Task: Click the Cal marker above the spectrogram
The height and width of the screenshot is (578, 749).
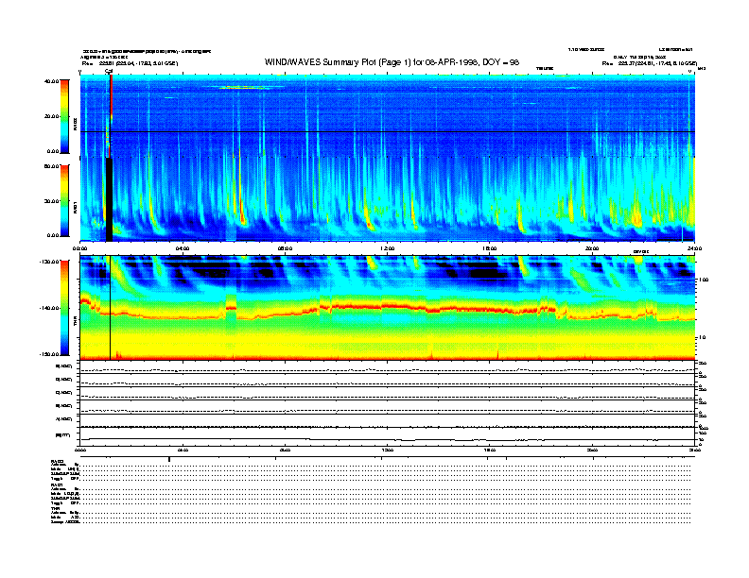Action: 109,72
